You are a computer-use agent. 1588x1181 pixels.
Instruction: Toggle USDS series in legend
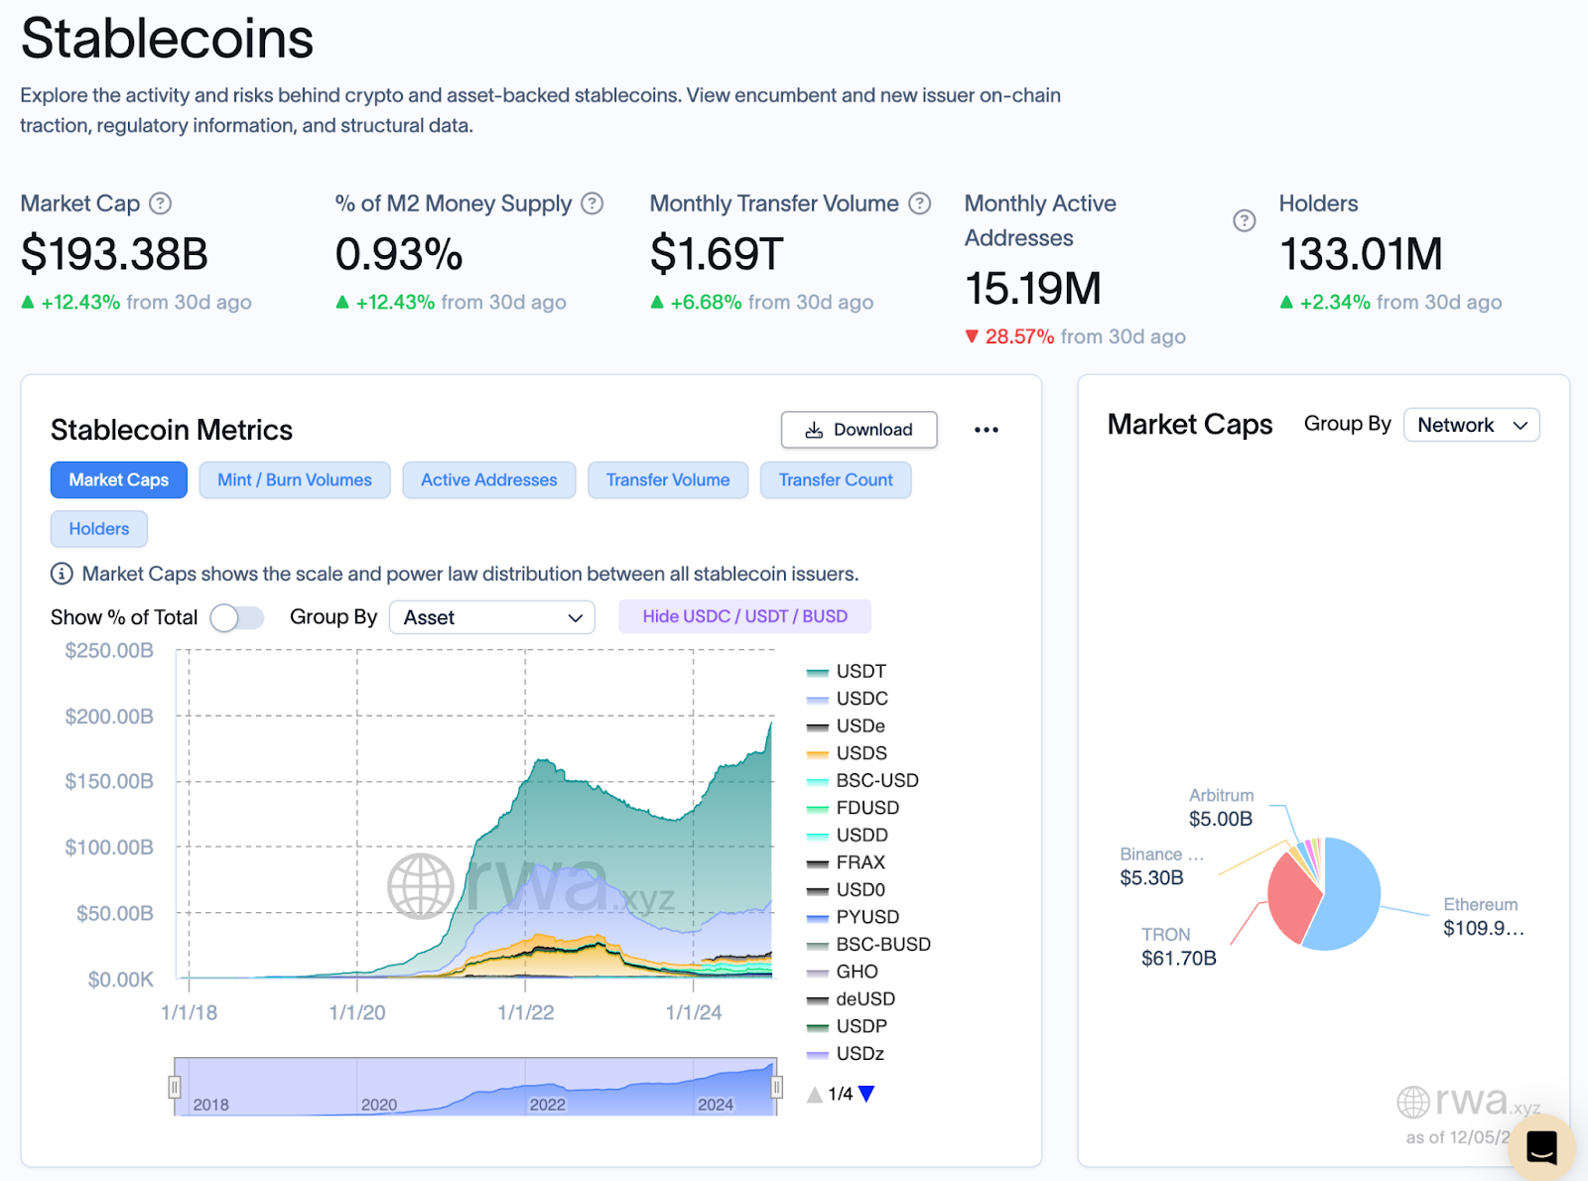pyautogui.click(x=847, y=753)
